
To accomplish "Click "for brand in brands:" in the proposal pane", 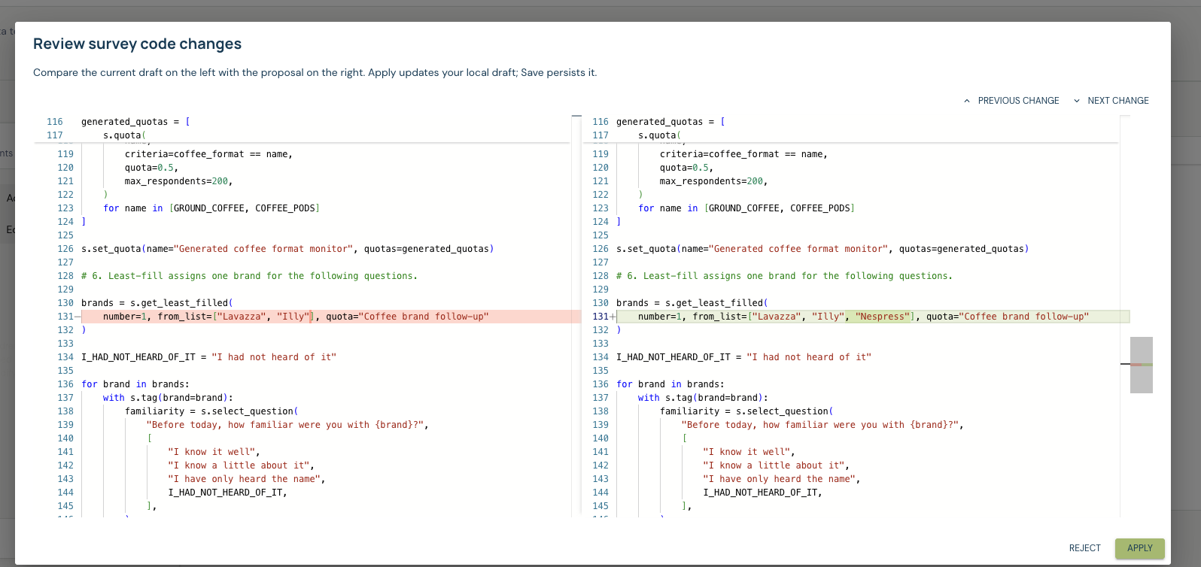I will [670, 384].
